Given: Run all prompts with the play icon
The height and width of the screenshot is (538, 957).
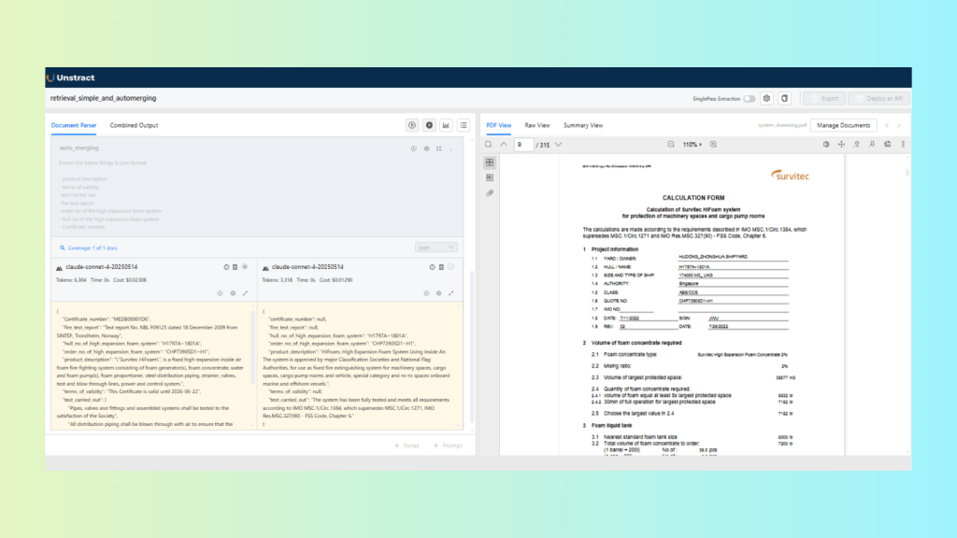Looking at the screenshot, I should coord(411,125).
